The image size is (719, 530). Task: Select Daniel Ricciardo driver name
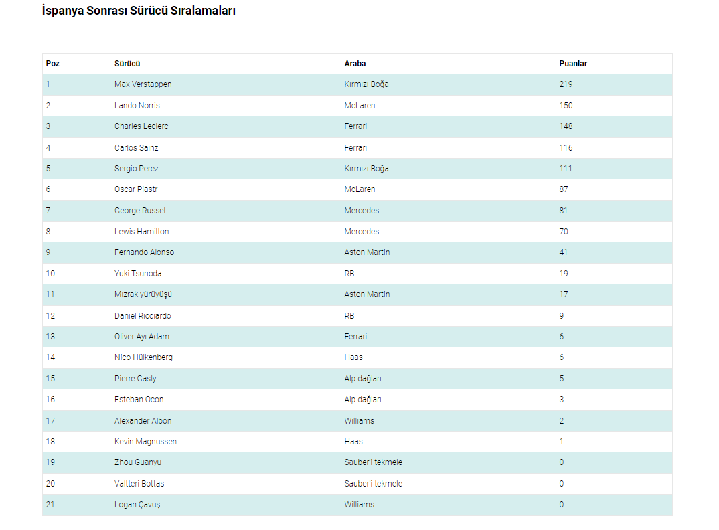pos(142,316)
